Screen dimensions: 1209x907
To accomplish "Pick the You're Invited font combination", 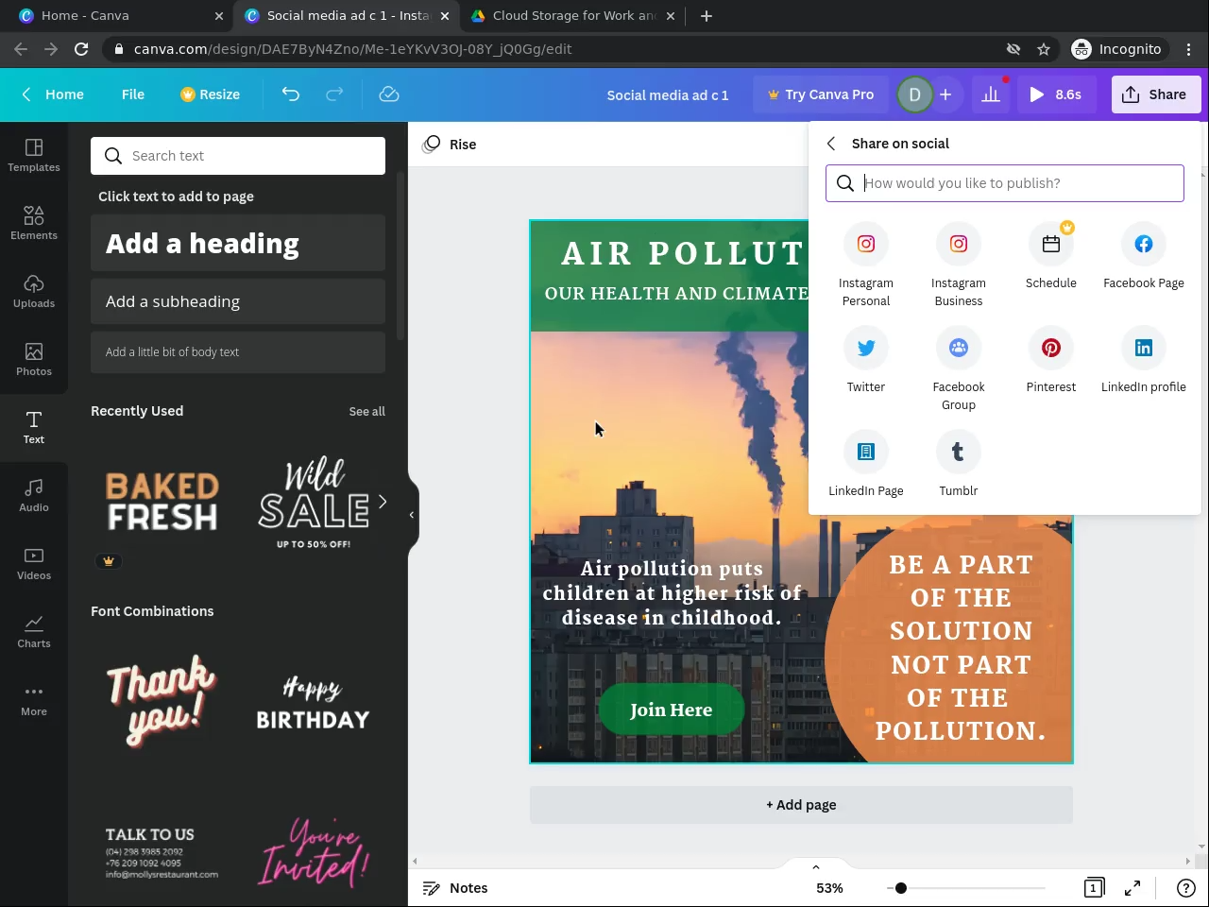I will click(314, 853).
